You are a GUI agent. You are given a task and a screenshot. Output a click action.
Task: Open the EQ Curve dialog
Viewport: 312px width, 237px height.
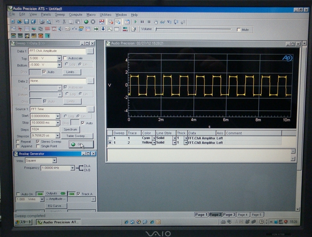coord(56,206)
